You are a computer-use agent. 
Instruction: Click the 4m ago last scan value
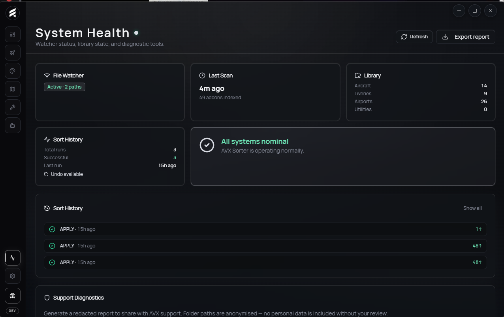pos(212,89)
